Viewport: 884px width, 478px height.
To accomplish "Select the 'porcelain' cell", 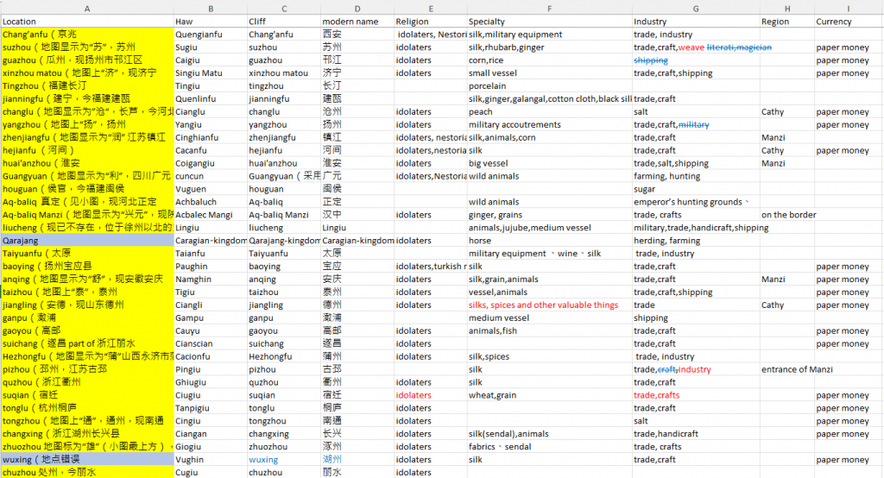I will pyautogui.click(x=550, y=85).
